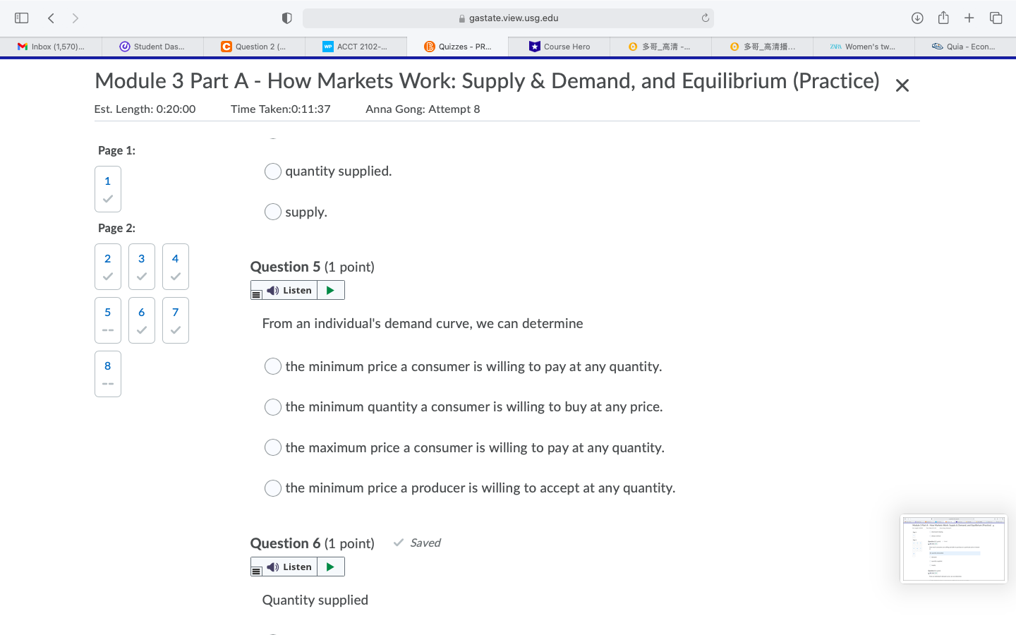
Task: Select the 'supply.' answer option
Action: tap(272, 212)
